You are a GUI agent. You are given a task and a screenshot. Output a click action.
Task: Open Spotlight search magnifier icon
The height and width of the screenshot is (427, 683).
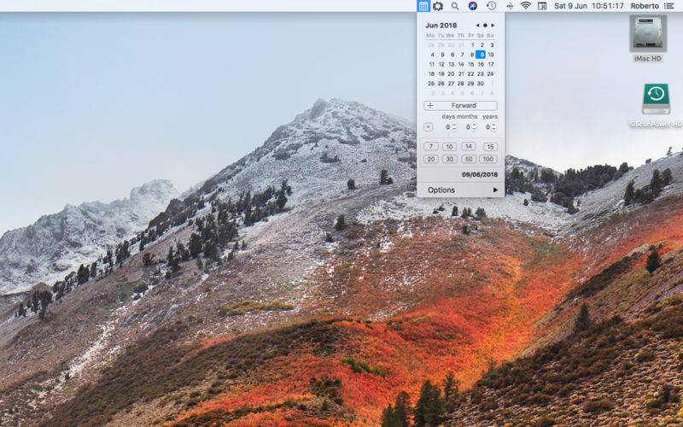455,6
